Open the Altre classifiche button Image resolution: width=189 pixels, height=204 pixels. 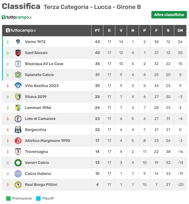[169, 15]
